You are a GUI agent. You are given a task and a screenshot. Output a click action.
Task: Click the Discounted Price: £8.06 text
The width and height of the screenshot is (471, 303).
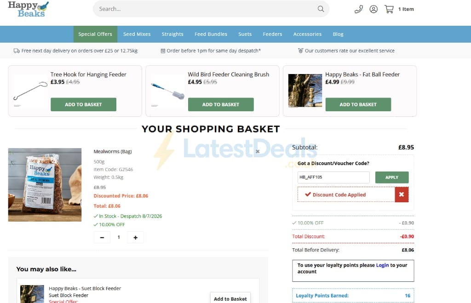click(x=121, y=196)
